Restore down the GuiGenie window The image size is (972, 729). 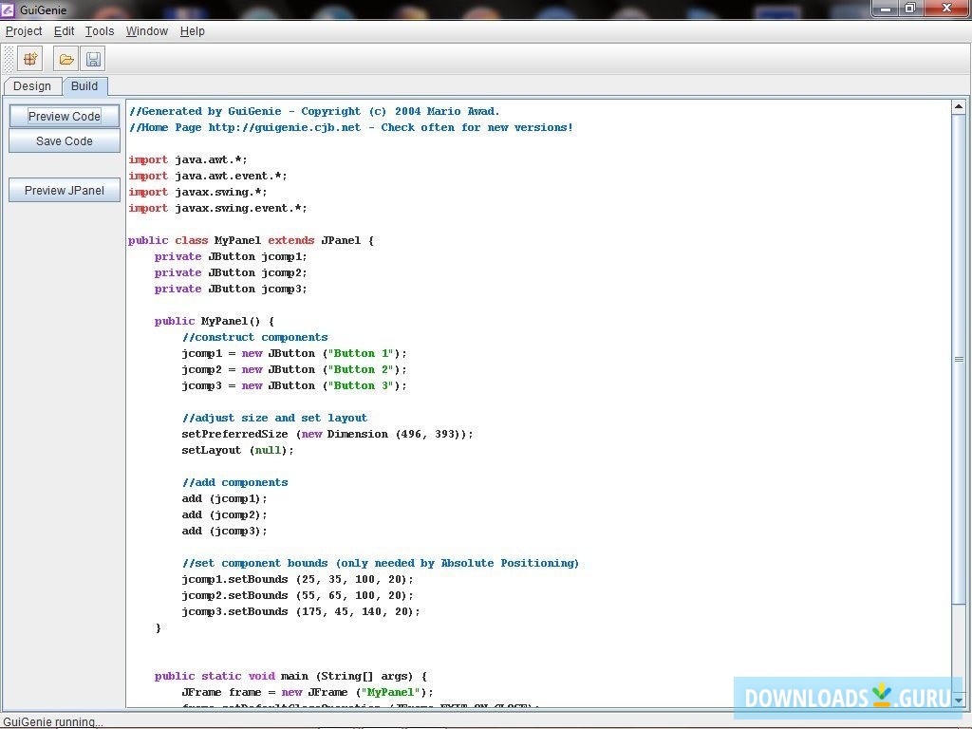[x=909, y=9]
